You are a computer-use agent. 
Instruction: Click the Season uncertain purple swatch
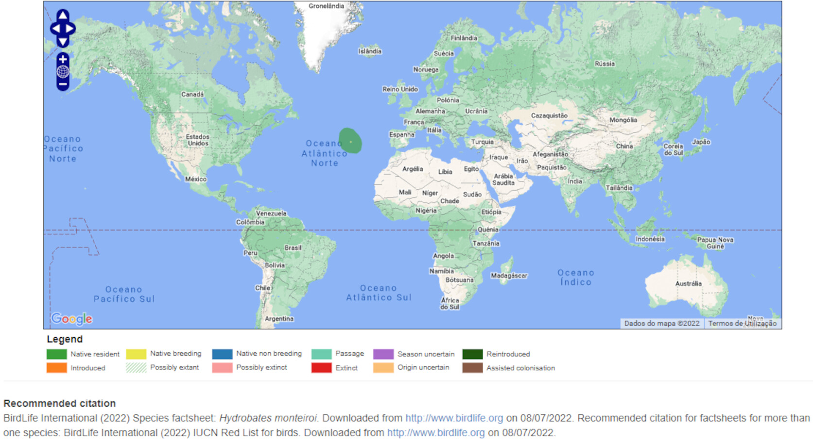[383, 354]
